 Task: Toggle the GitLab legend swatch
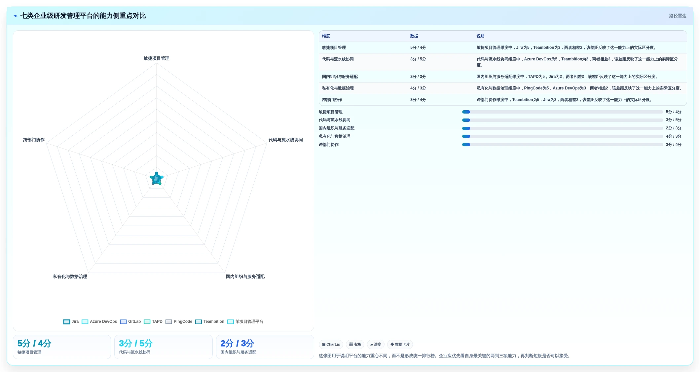point(123,322)
